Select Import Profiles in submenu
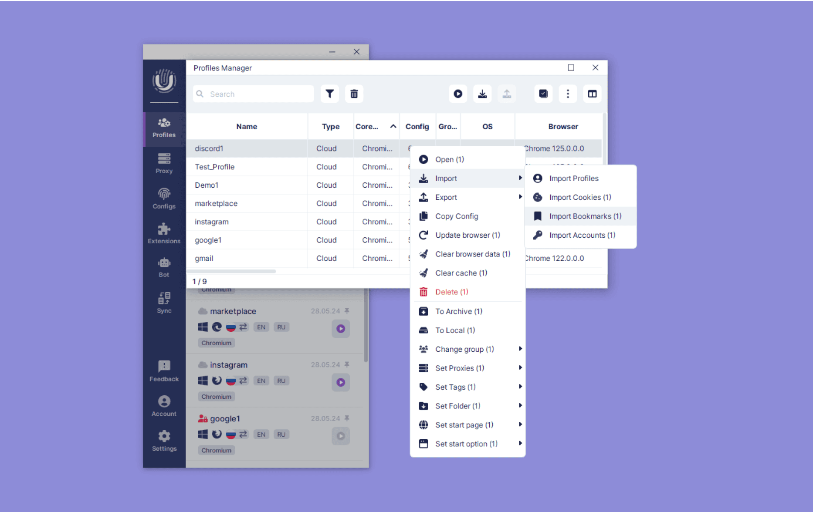 pos(580,179)
